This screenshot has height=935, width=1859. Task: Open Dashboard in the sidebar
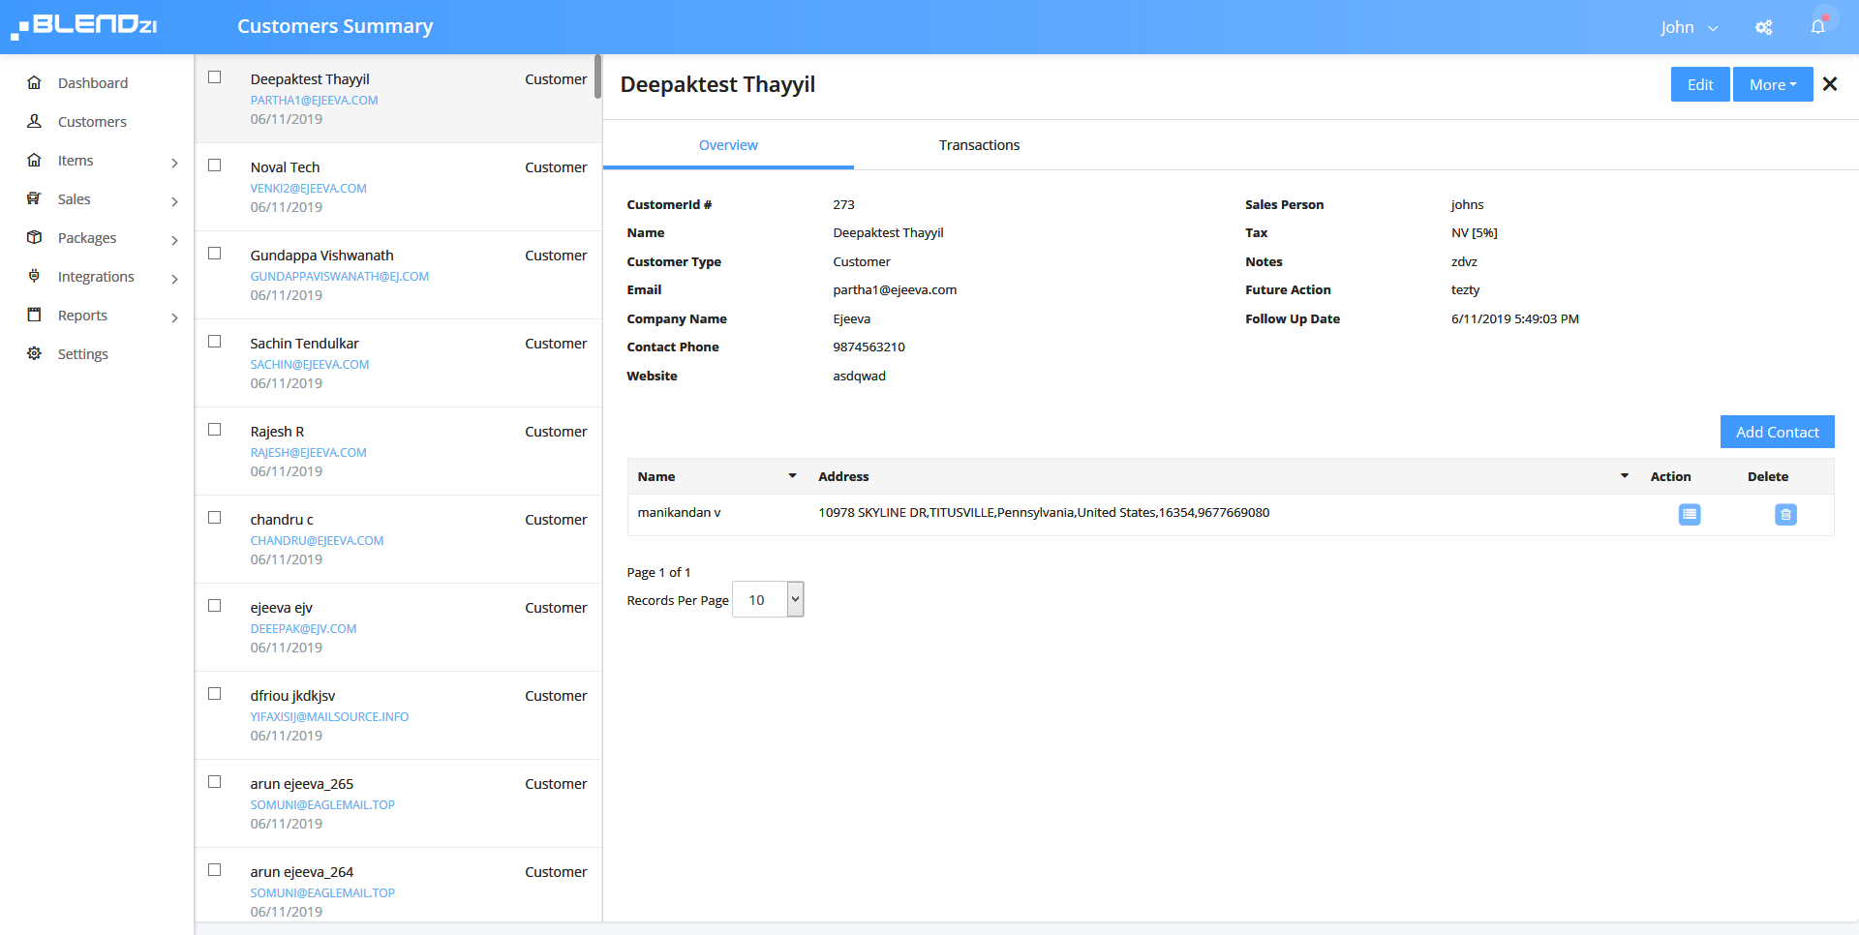[x=93, y=83]
